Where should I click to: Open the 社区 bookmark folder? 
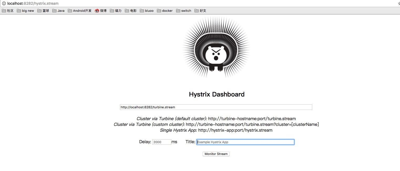(x=8, y=11)
